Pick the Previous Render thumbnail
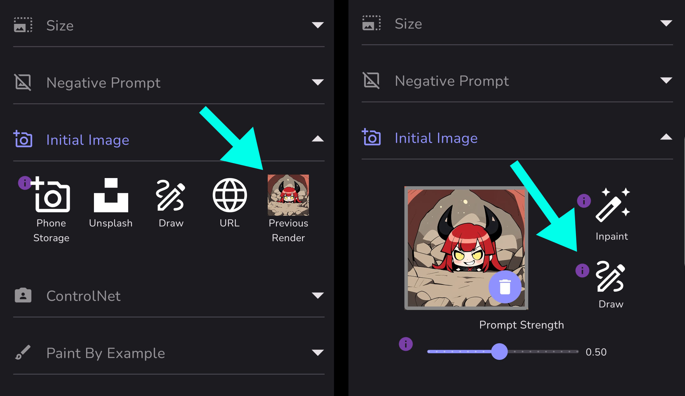This screenshot has width=685, height=396. [288, 195]
